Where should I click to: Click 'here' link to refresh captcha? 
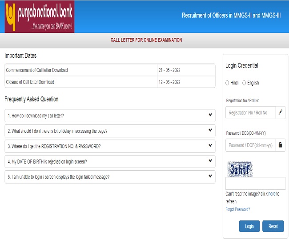point(271,194)
